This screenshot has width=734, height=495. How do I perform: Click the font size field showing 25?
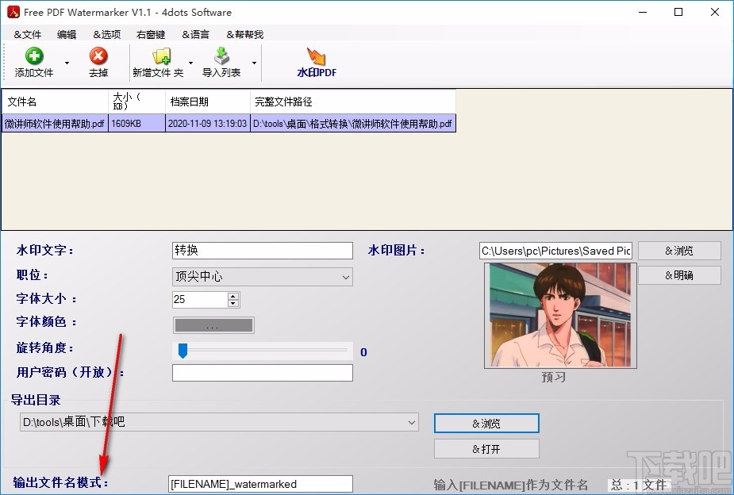coord(200,299)
